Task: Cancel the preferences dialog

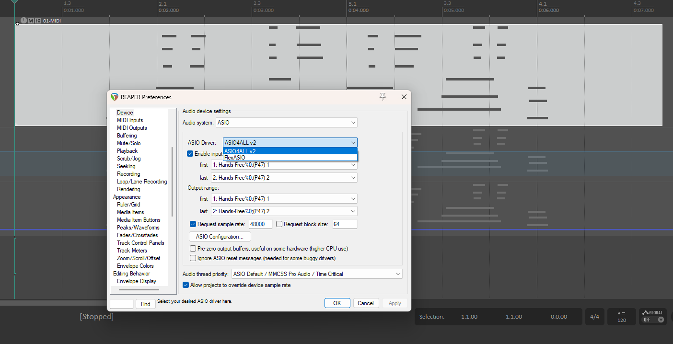Action: [x=366, y=303]
